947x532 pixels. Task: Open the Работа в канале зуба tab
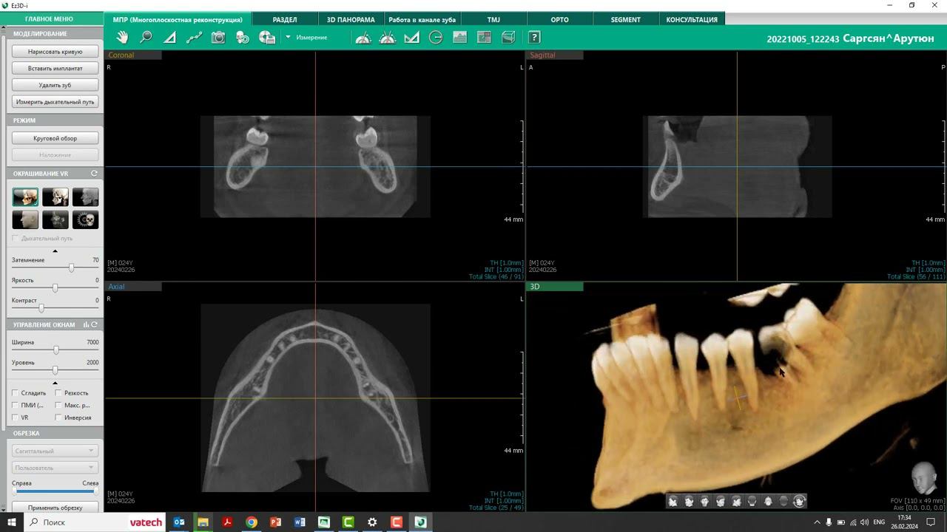click(422, 19)
